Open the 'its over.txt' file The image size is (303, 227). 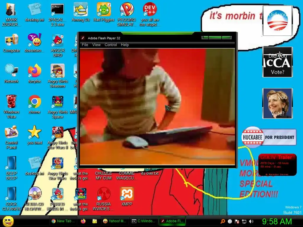point(150,173)
